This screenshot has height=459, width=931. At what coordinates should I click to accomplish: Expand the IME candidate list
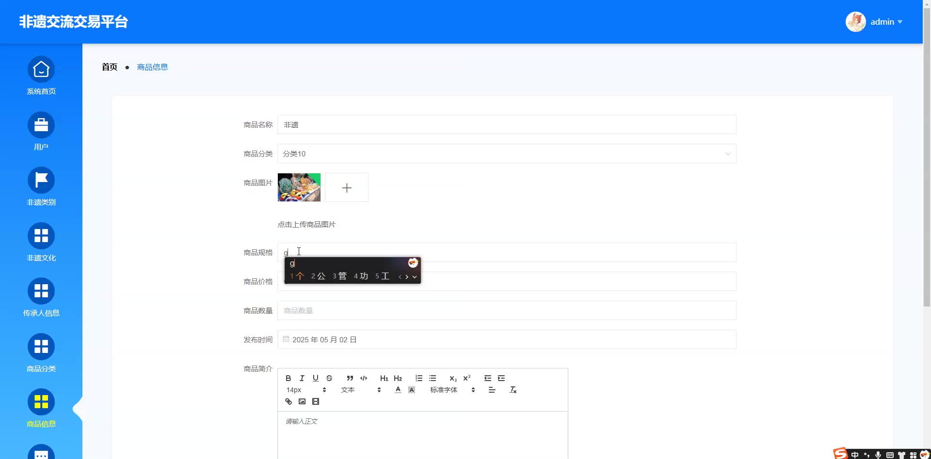[415, 276]
